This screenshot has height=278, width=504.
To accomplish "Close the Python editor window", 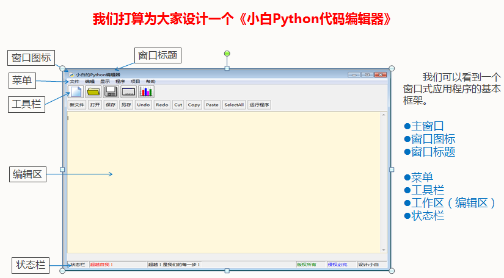I will 380,75.
